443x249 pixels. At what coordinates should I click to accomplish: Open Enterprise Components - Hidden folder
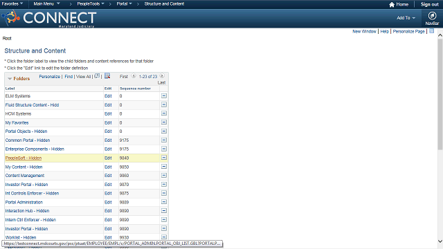click(35, 149)
